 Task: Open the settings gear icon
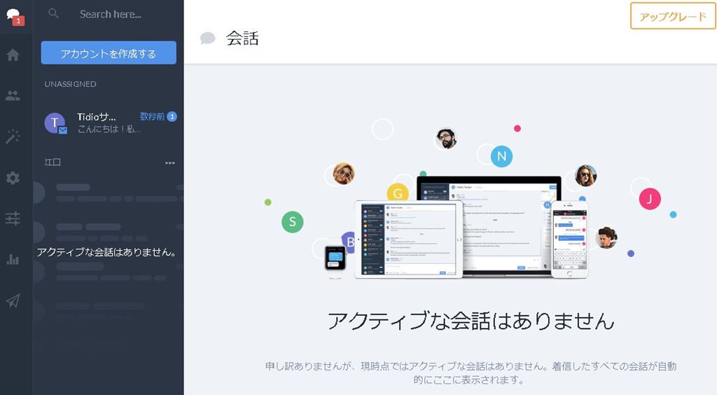click(x=13, y=178)
